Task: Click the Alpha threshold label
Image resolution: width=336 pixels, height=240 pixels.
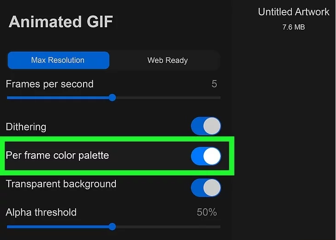Action: click(x=41, y=212)
